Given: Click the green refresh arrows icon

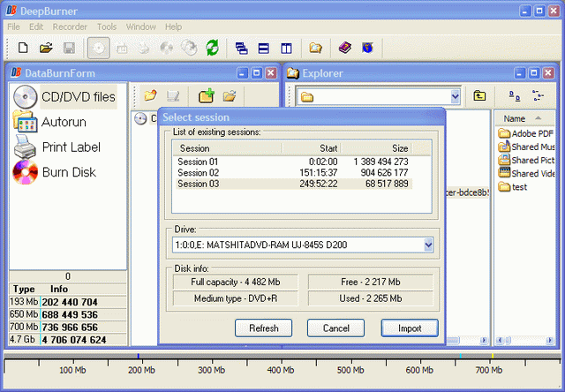Looking at the screenshot, I should (212, 48).
